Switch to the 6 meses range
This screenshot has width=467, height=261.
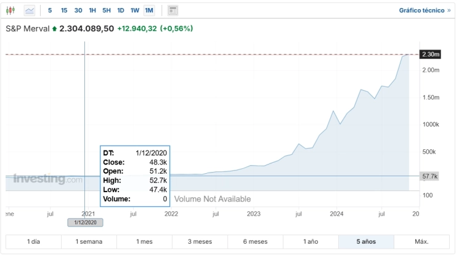point(255,242)
